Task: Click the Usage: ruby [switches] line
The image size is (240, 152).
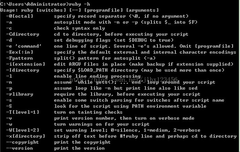Action: point(79,10)
